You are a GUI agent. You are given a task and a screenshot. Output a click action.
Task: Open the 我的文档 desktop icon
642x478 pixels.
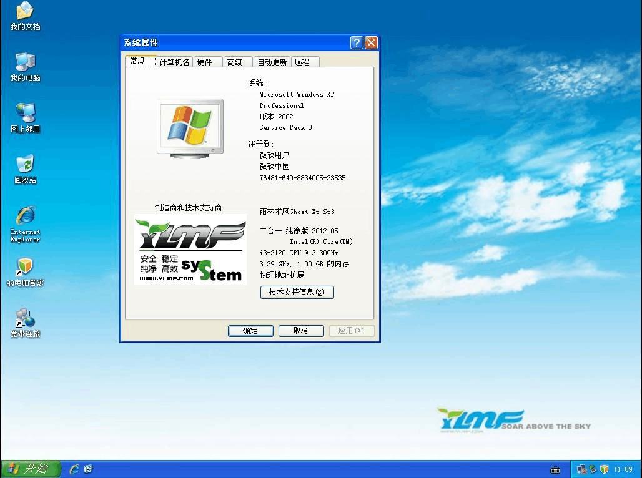pos(25,16)
